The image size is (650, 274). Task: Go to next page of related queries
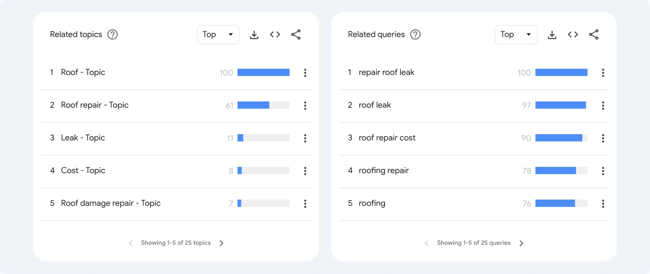point(521,243)
